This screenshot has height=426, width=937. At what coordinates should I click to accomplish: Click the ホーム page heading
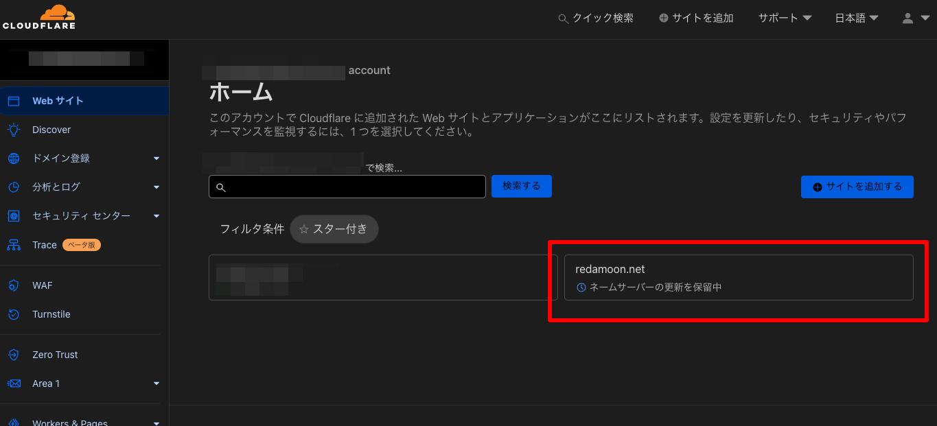pyautogui.click(x=241, y=91)
